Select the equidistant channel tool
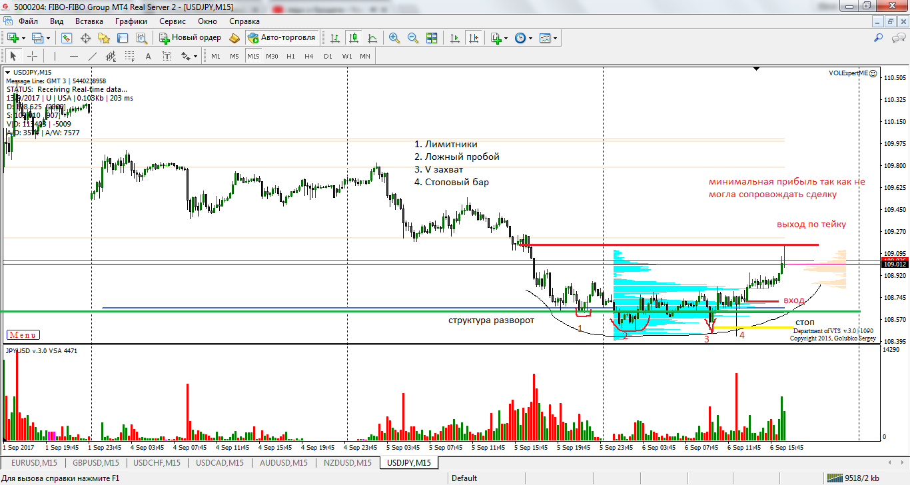Viewport: 910px width, 485px height. coord(111,56)
